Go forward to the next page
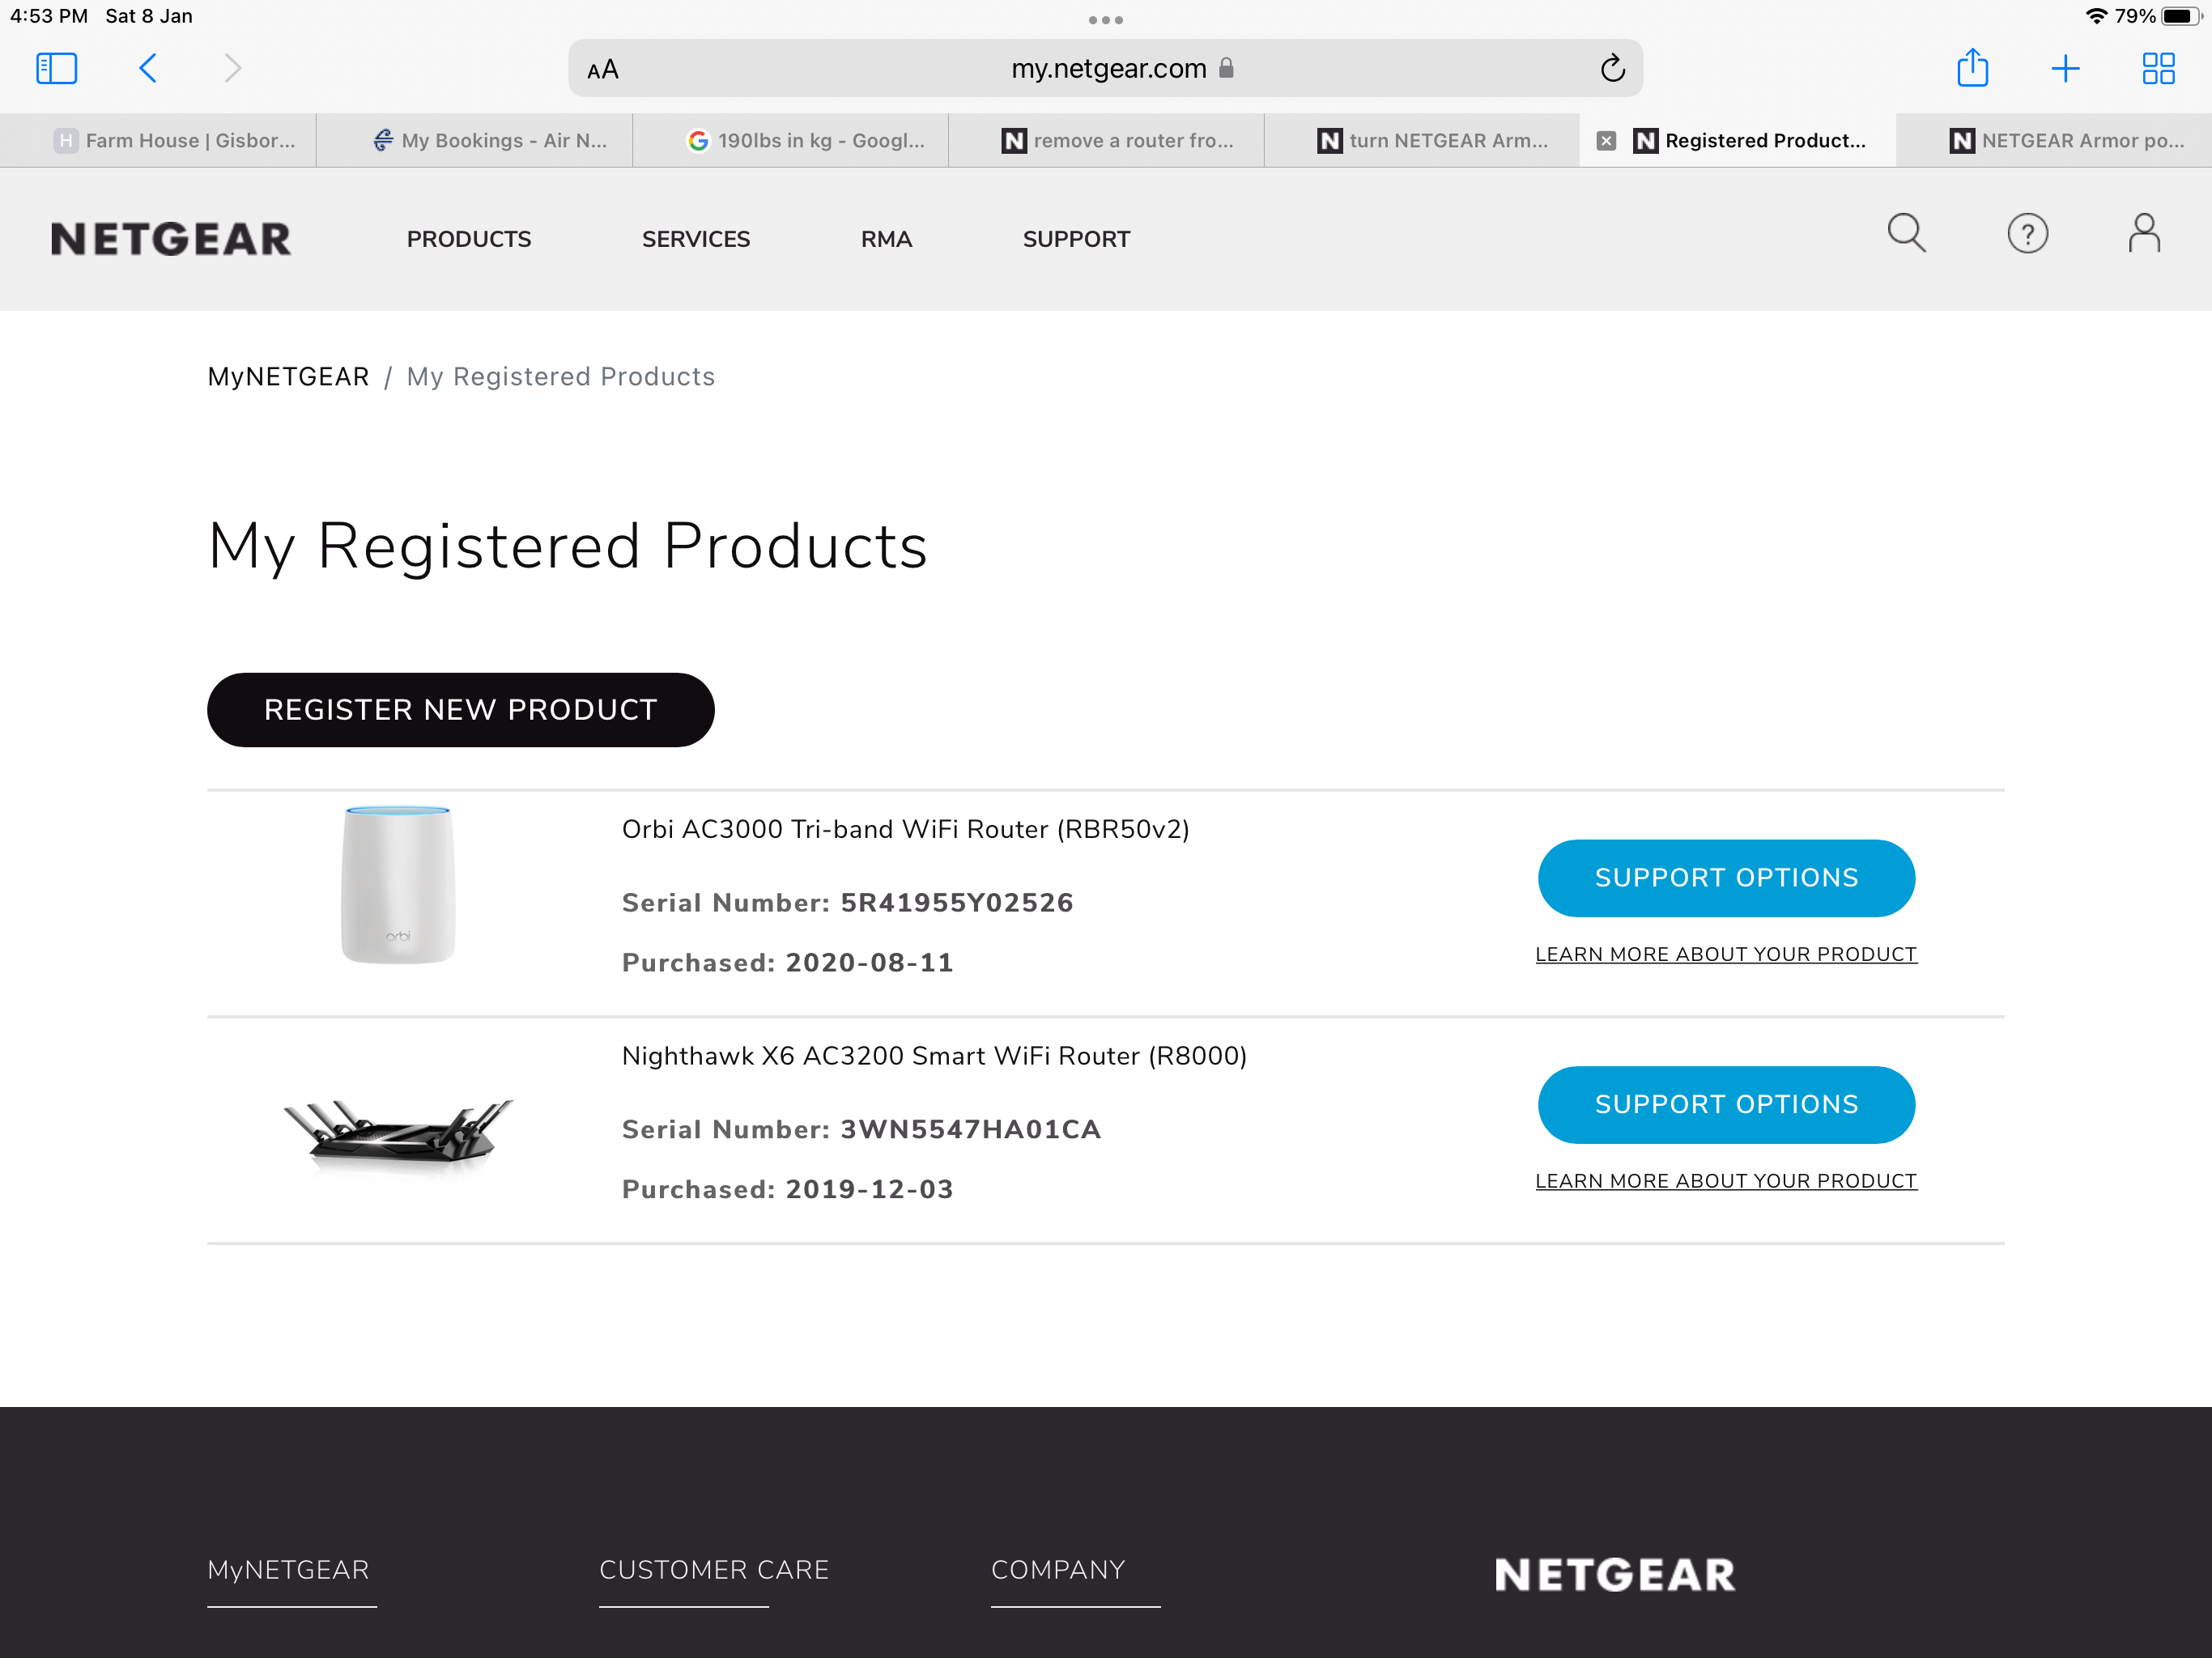The image size is (2212, 1658). 232,68
